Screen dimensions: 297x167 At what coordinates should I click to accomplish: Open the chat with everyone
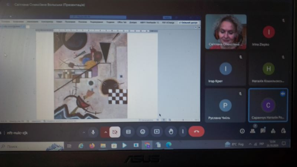(x=263, y=131)
